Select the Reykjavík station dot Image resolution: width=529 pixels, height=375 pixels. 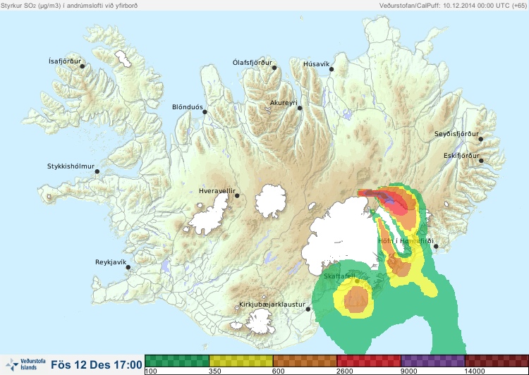point(128,267)
